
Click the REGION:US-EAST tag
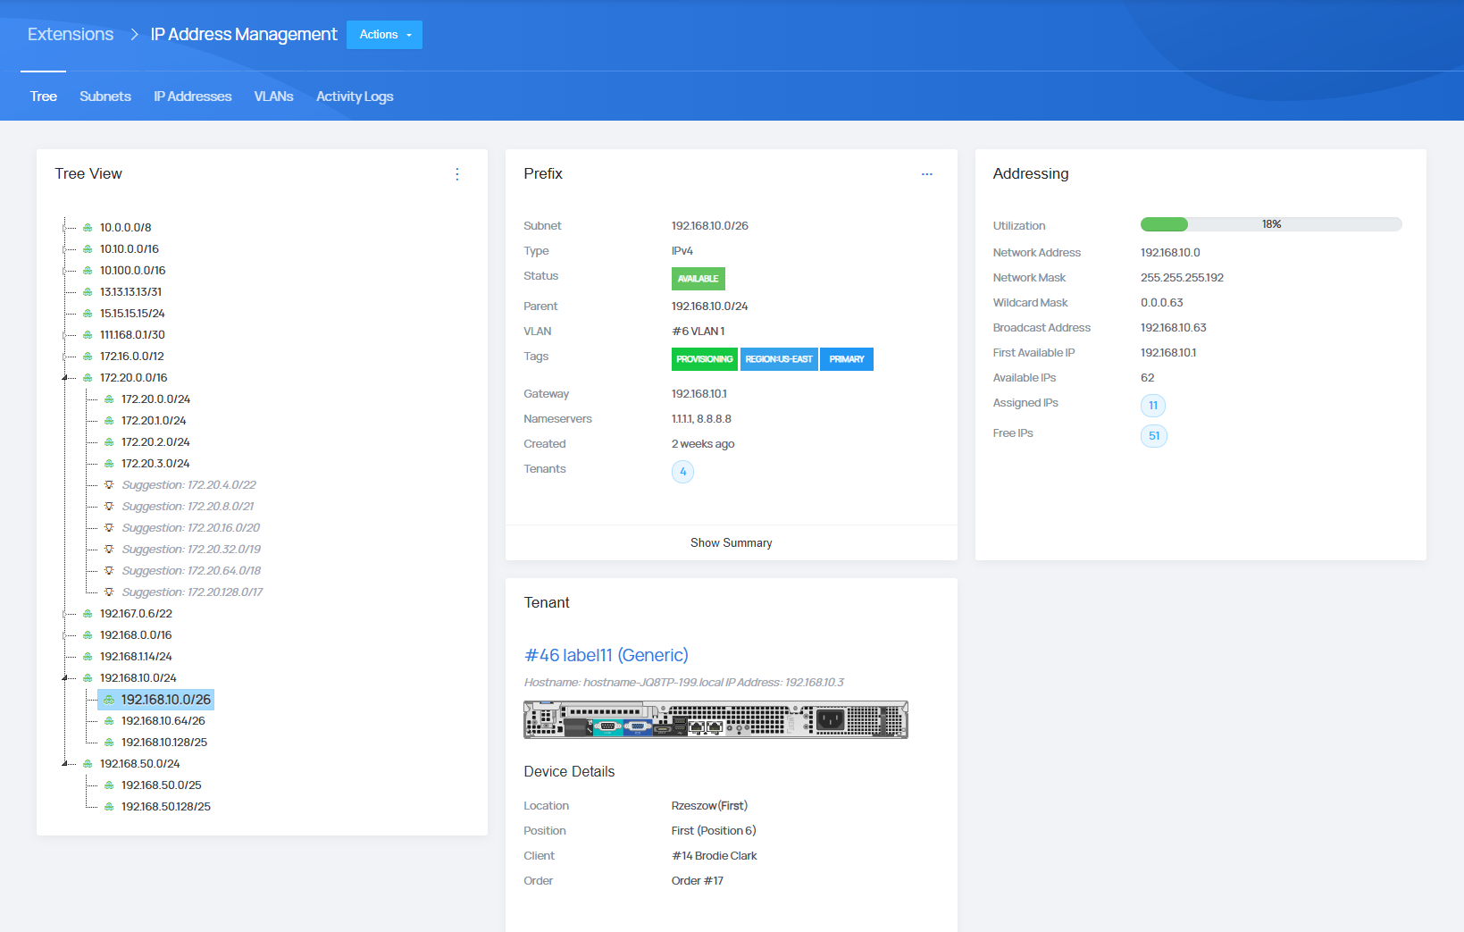[x=779, y=359]
